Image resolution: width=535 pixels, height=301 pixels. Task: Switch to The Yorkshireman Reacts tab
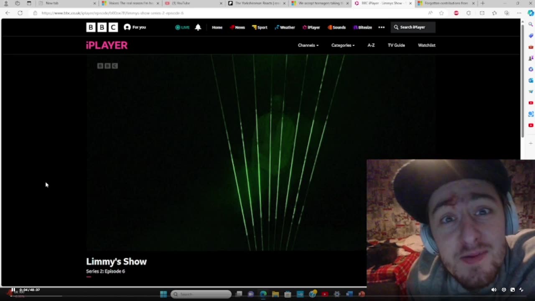(257, 3)
